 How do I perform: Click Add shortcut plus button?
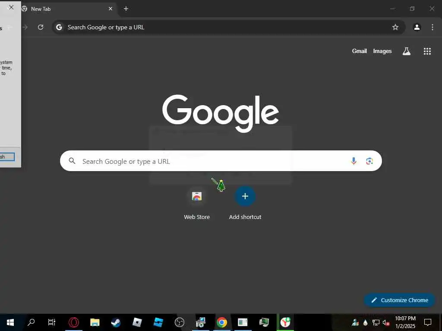tap(245, 196)
